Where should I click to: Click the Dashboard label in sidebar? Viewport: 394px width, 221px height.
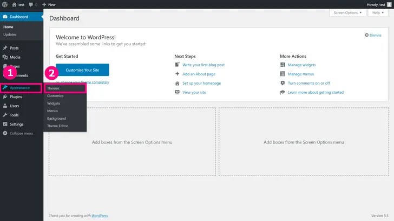(19, 17)
